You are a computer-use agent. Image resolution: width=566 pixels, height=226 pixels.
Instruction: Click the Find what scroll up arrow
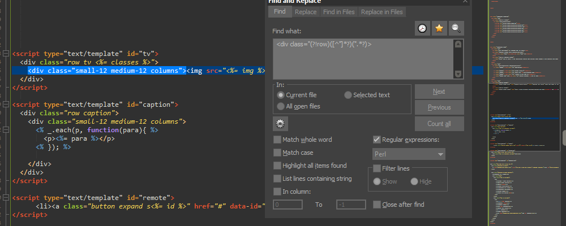[458, 44]
